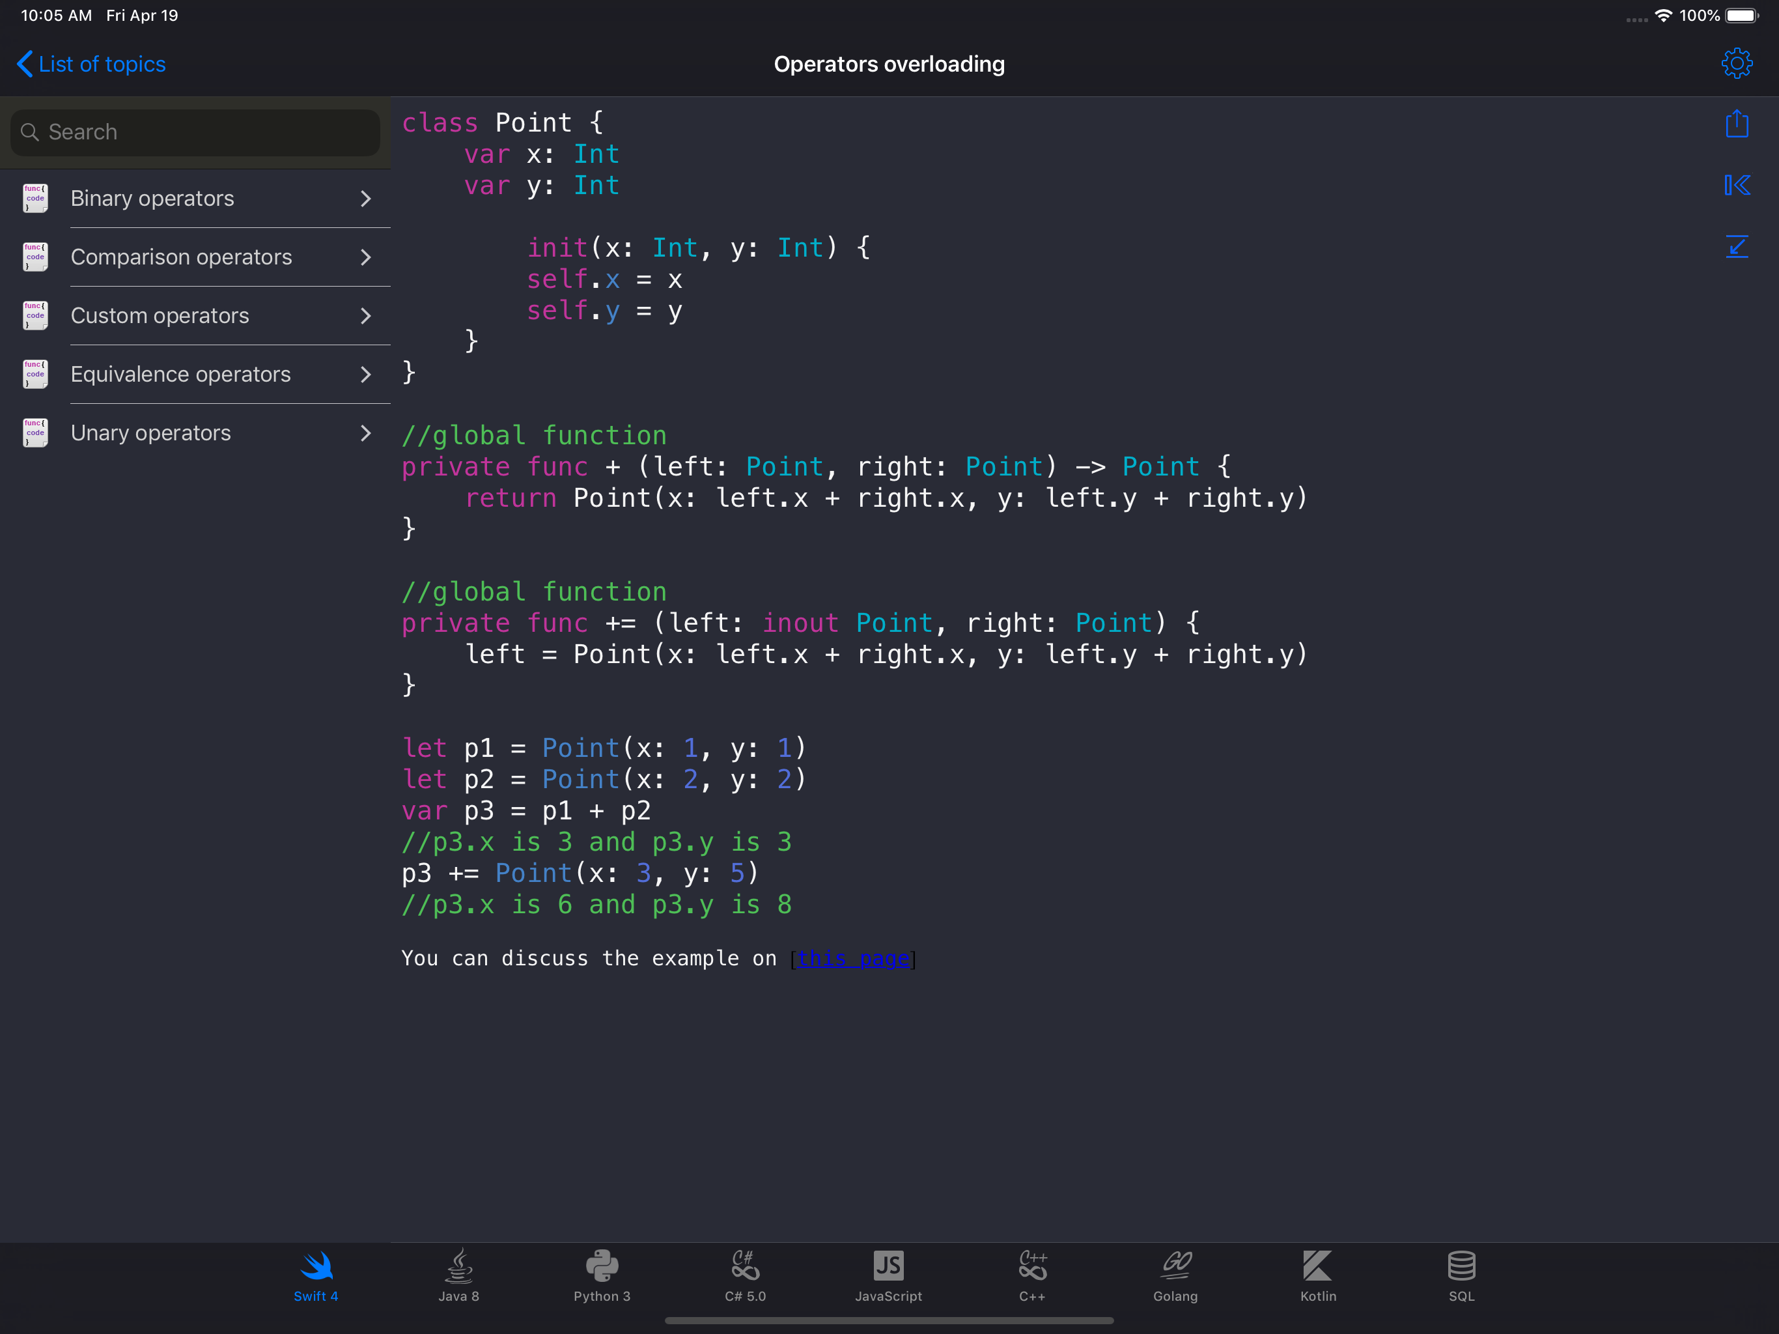This screenshot has height=1334, width=1779.
Task: Open the settings gear icon
Action: (x=1735, y=64)
